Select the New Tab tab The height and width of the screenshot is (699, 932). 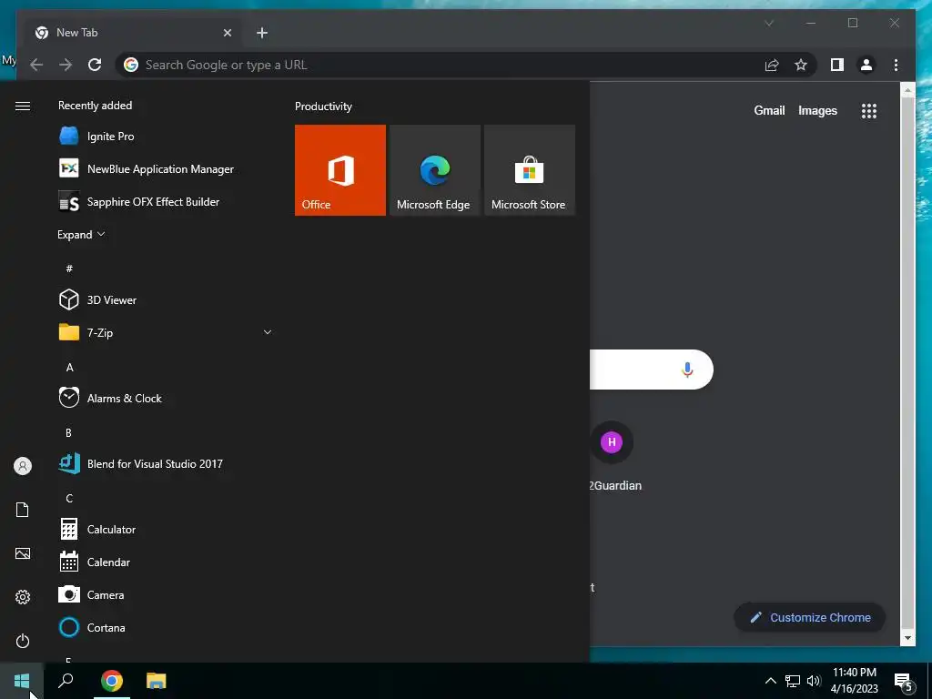click(x=134, y=33)
